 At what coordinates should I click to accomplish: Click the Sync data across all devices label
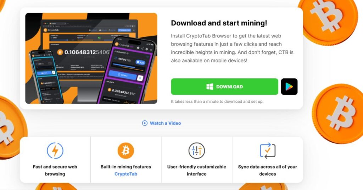(x=268, y=170)
